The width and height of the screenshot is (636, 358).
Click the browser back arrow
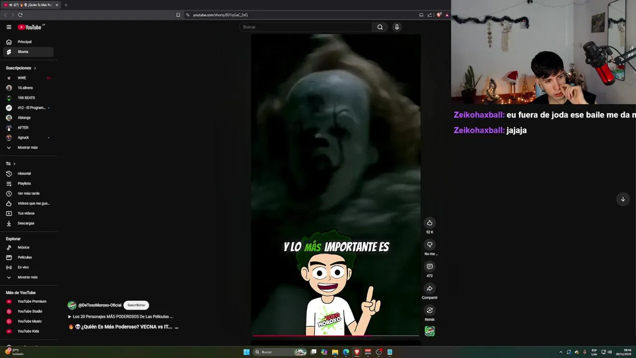(x=5, y=15)
